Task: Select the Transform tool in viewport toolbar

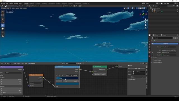Action: 3,29
